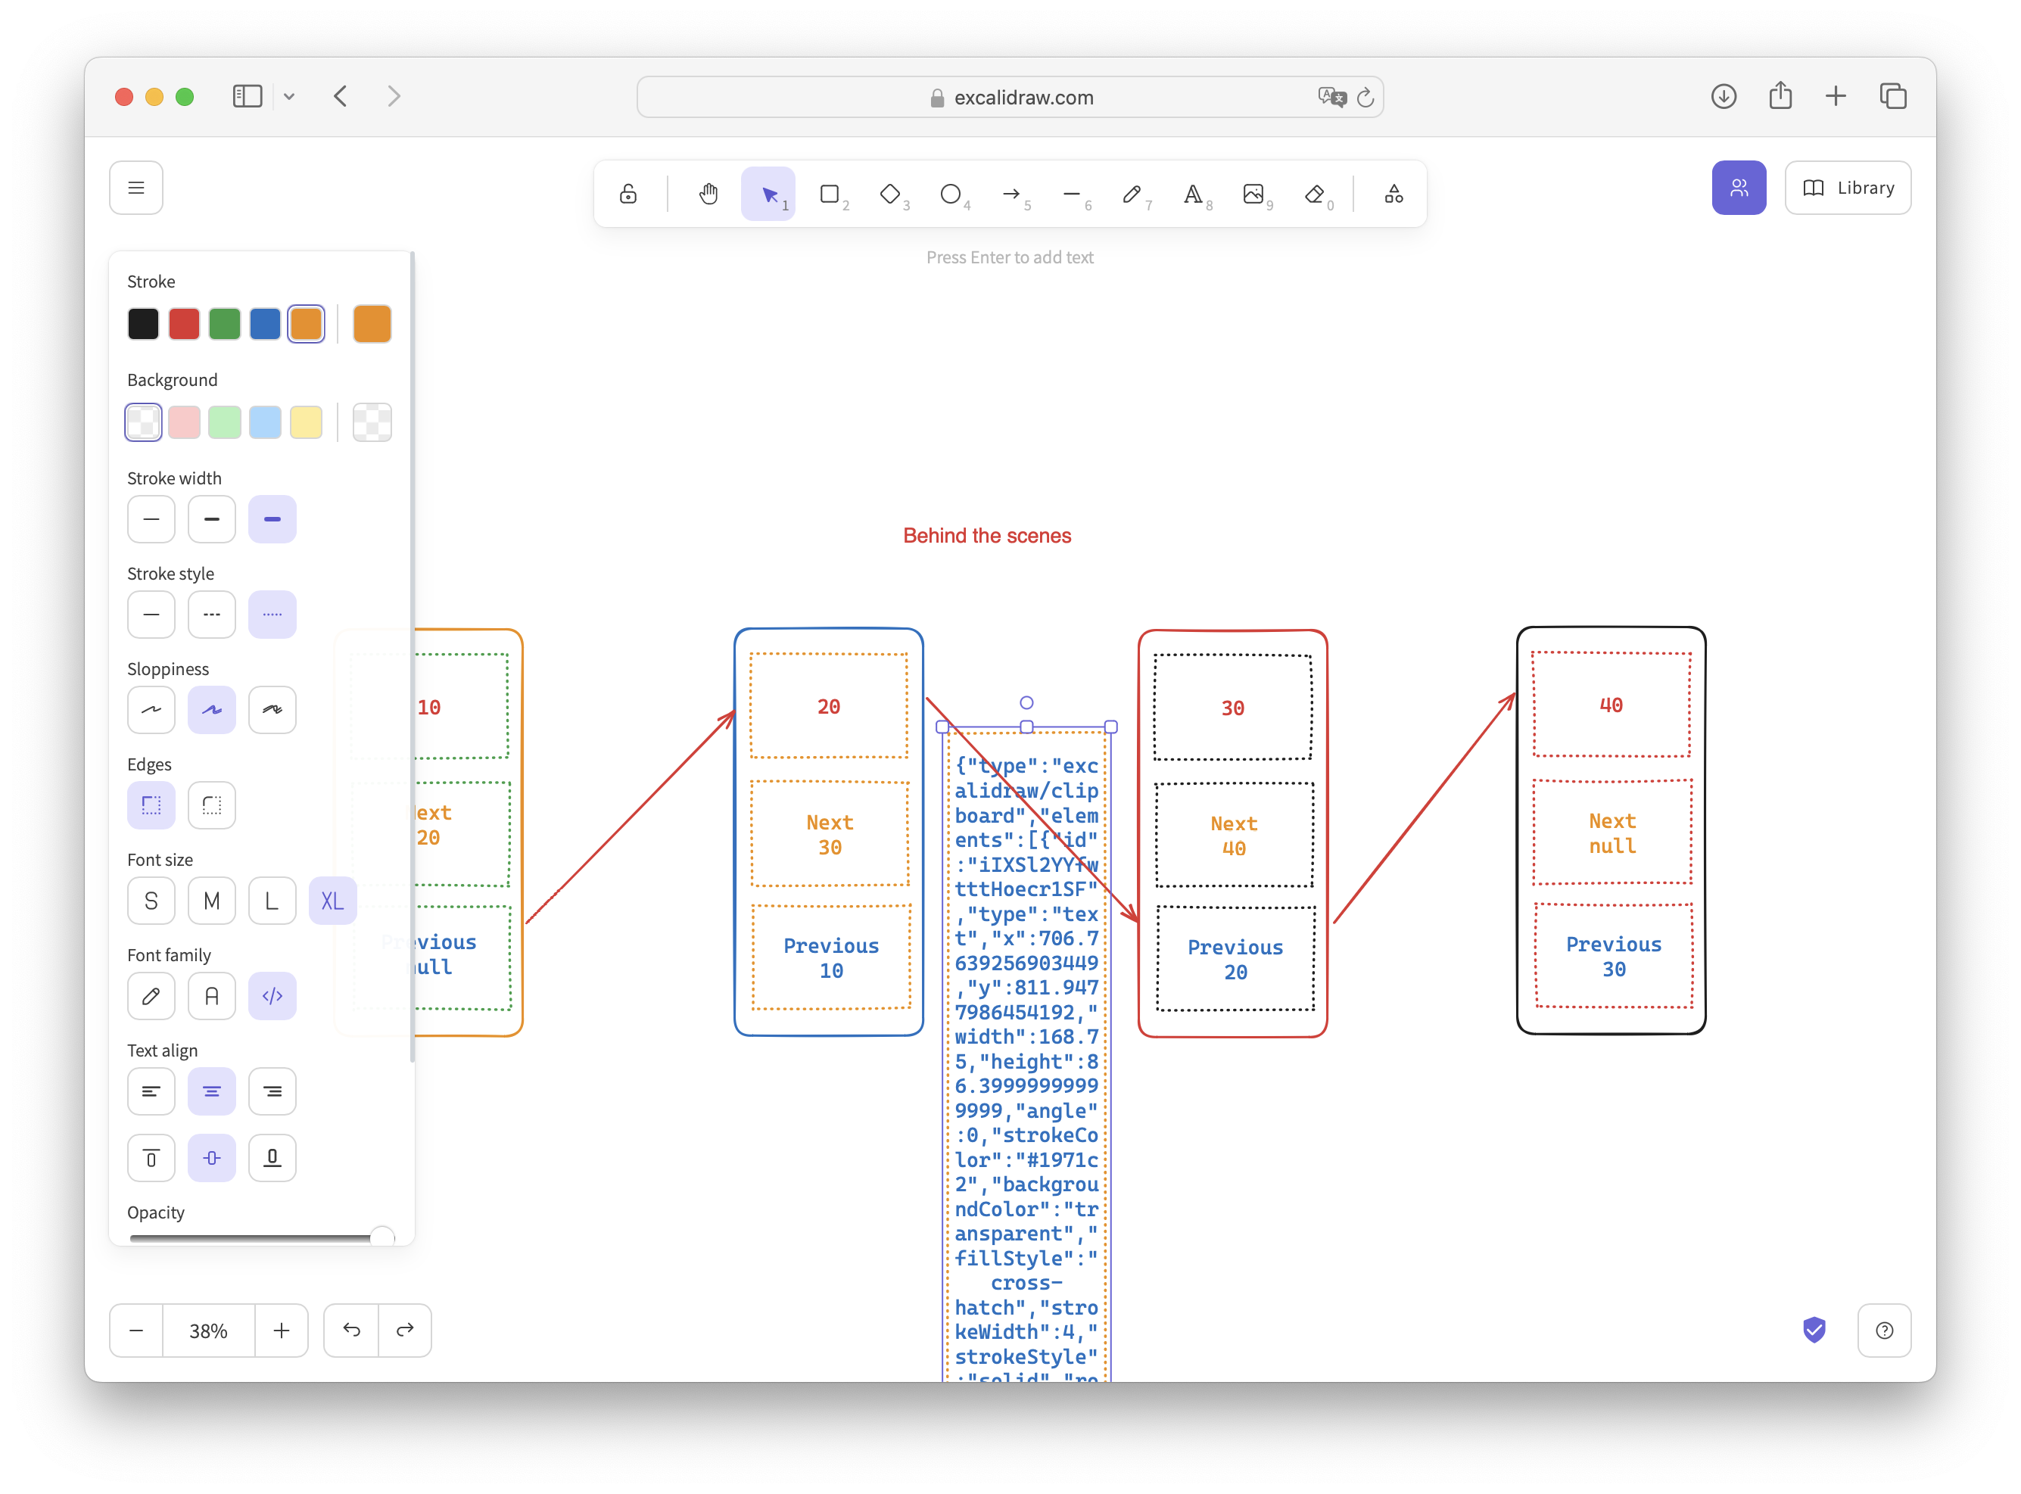The image size is (2021, 1494).
Task: Select the Arrow tool
Action: coord(1013,194)
